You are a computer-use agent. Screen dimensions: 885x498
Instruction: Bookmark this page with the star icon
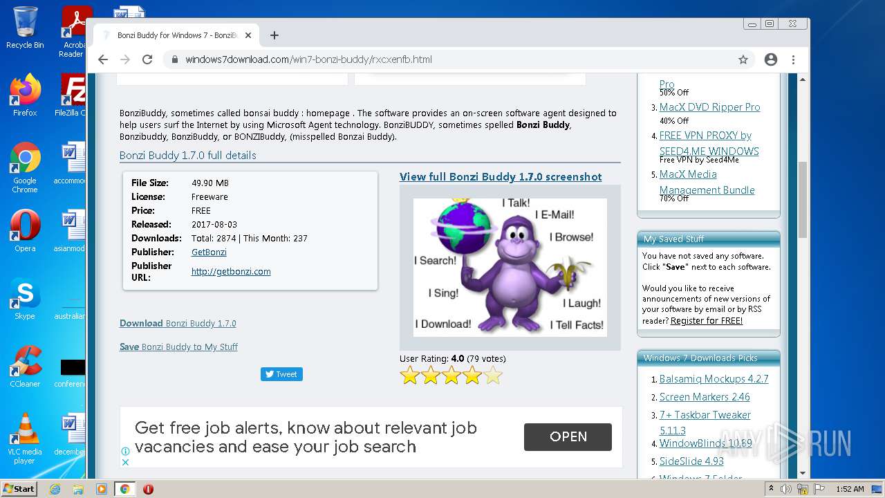coord(743,59)
